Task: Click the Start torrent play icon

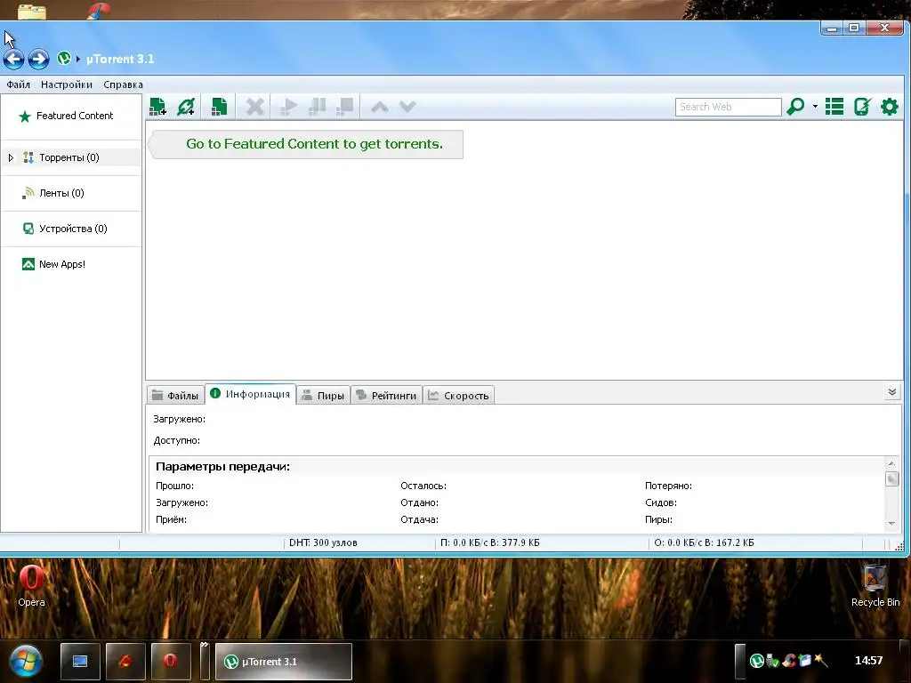Action: coord(288,107)
